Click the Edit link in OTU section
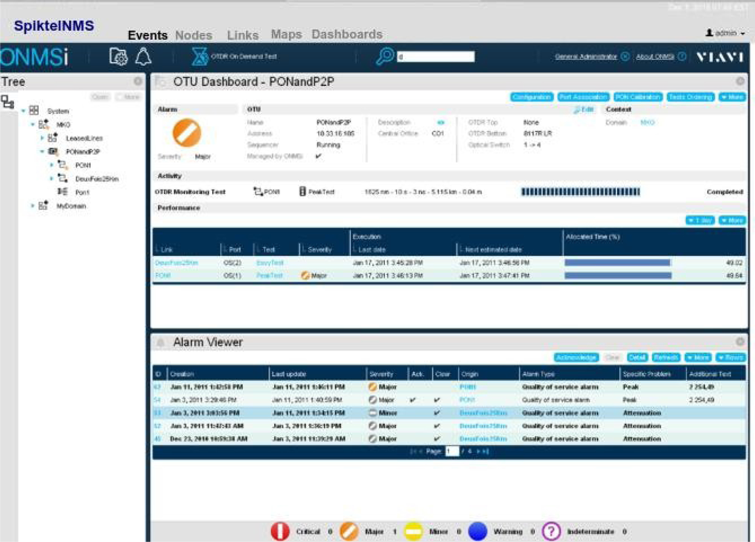The height and width of the screenshot is (542, 755). click(584, 109)
